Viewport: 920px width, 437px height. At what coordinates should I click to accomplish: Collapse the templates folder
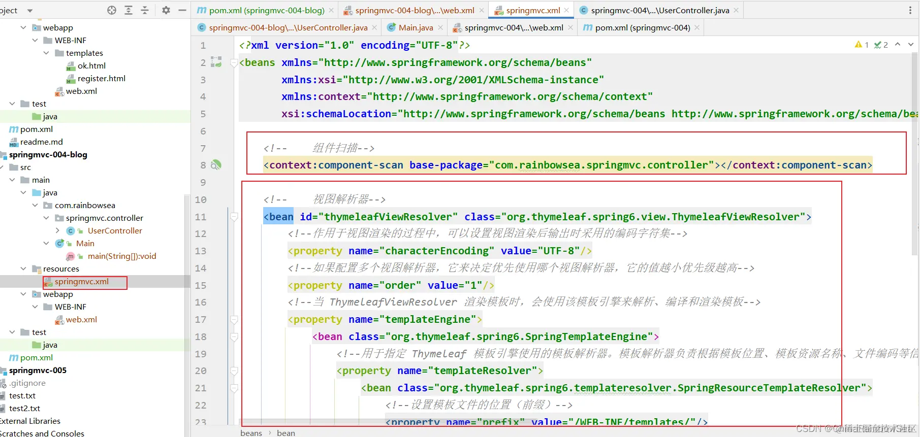pos(46,53)
